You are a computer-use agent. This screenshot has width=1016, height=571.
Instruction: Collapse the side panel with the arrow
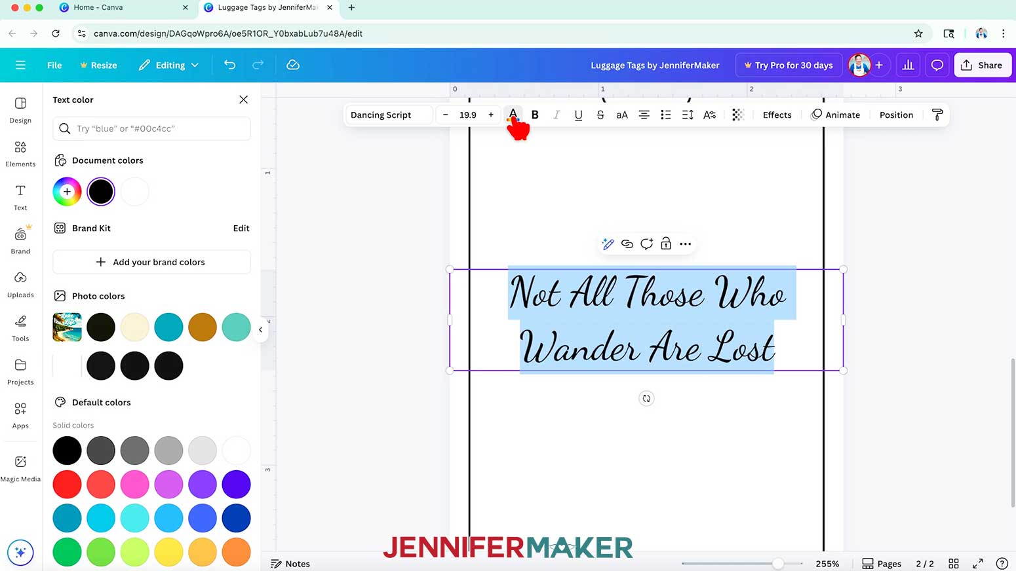[x=260, y=329]
